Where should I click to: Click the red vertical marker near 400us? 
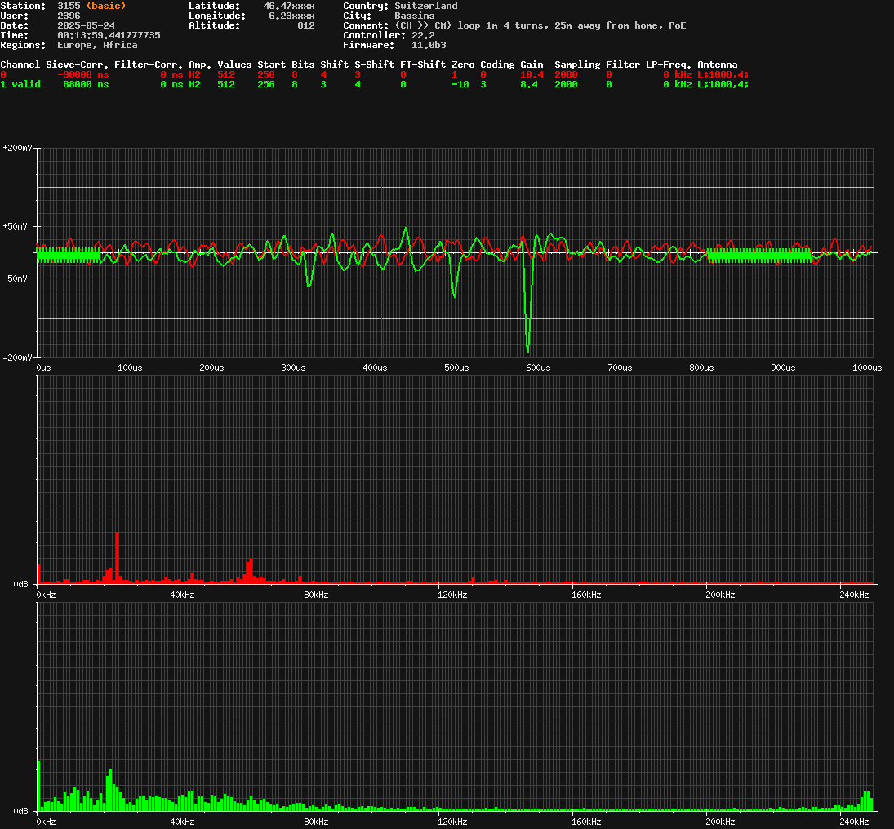pos(381,252)
